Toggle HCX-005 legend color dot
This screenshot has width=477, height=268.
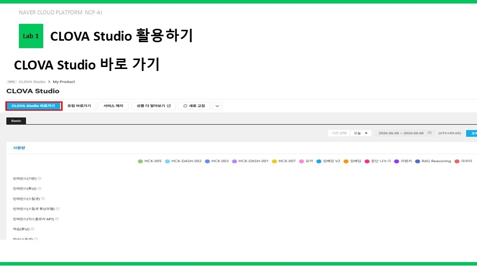point(140,161)
